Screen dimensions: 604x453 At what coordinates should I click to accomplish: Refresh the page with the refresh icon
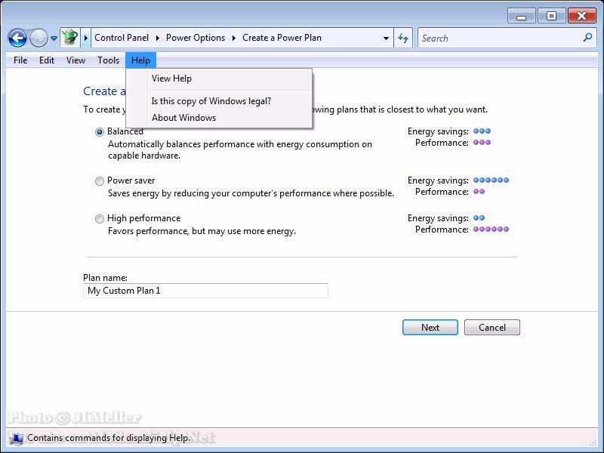tap(403, 38)
